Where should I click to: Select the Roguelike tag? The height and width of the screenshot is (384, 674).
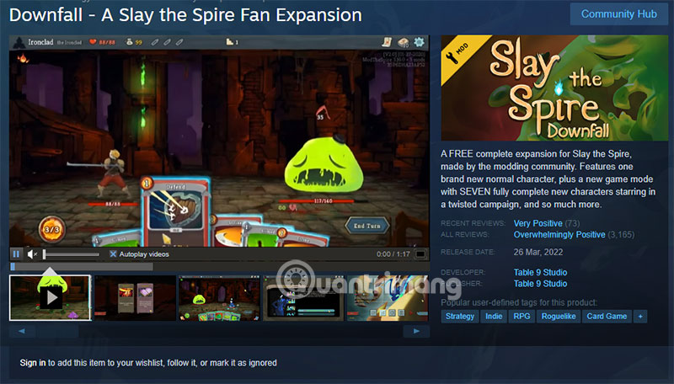pyautogui.click(x=559, y=317)
